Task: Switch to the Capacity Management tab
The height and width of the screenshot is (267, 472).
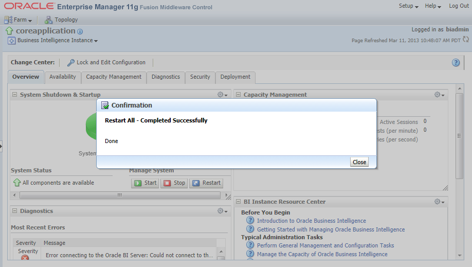Action: pos(114,77)
